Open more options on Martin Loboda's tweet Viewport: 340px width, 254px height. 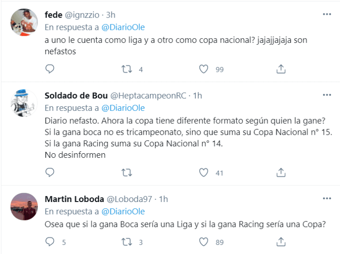tap(327, 199)
